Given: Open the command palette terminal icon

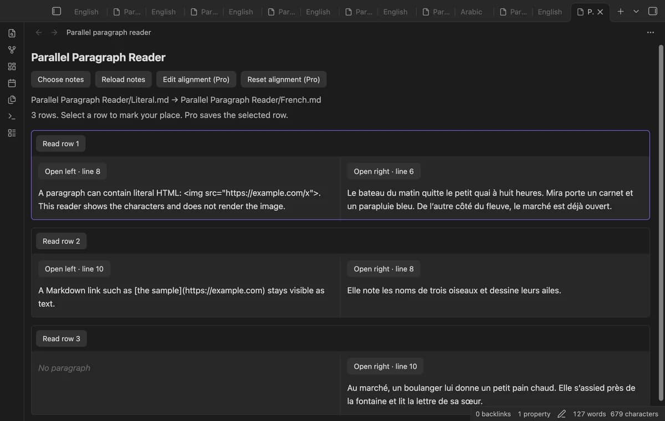Looking at the screenshot, I should (x=12, y=116).
